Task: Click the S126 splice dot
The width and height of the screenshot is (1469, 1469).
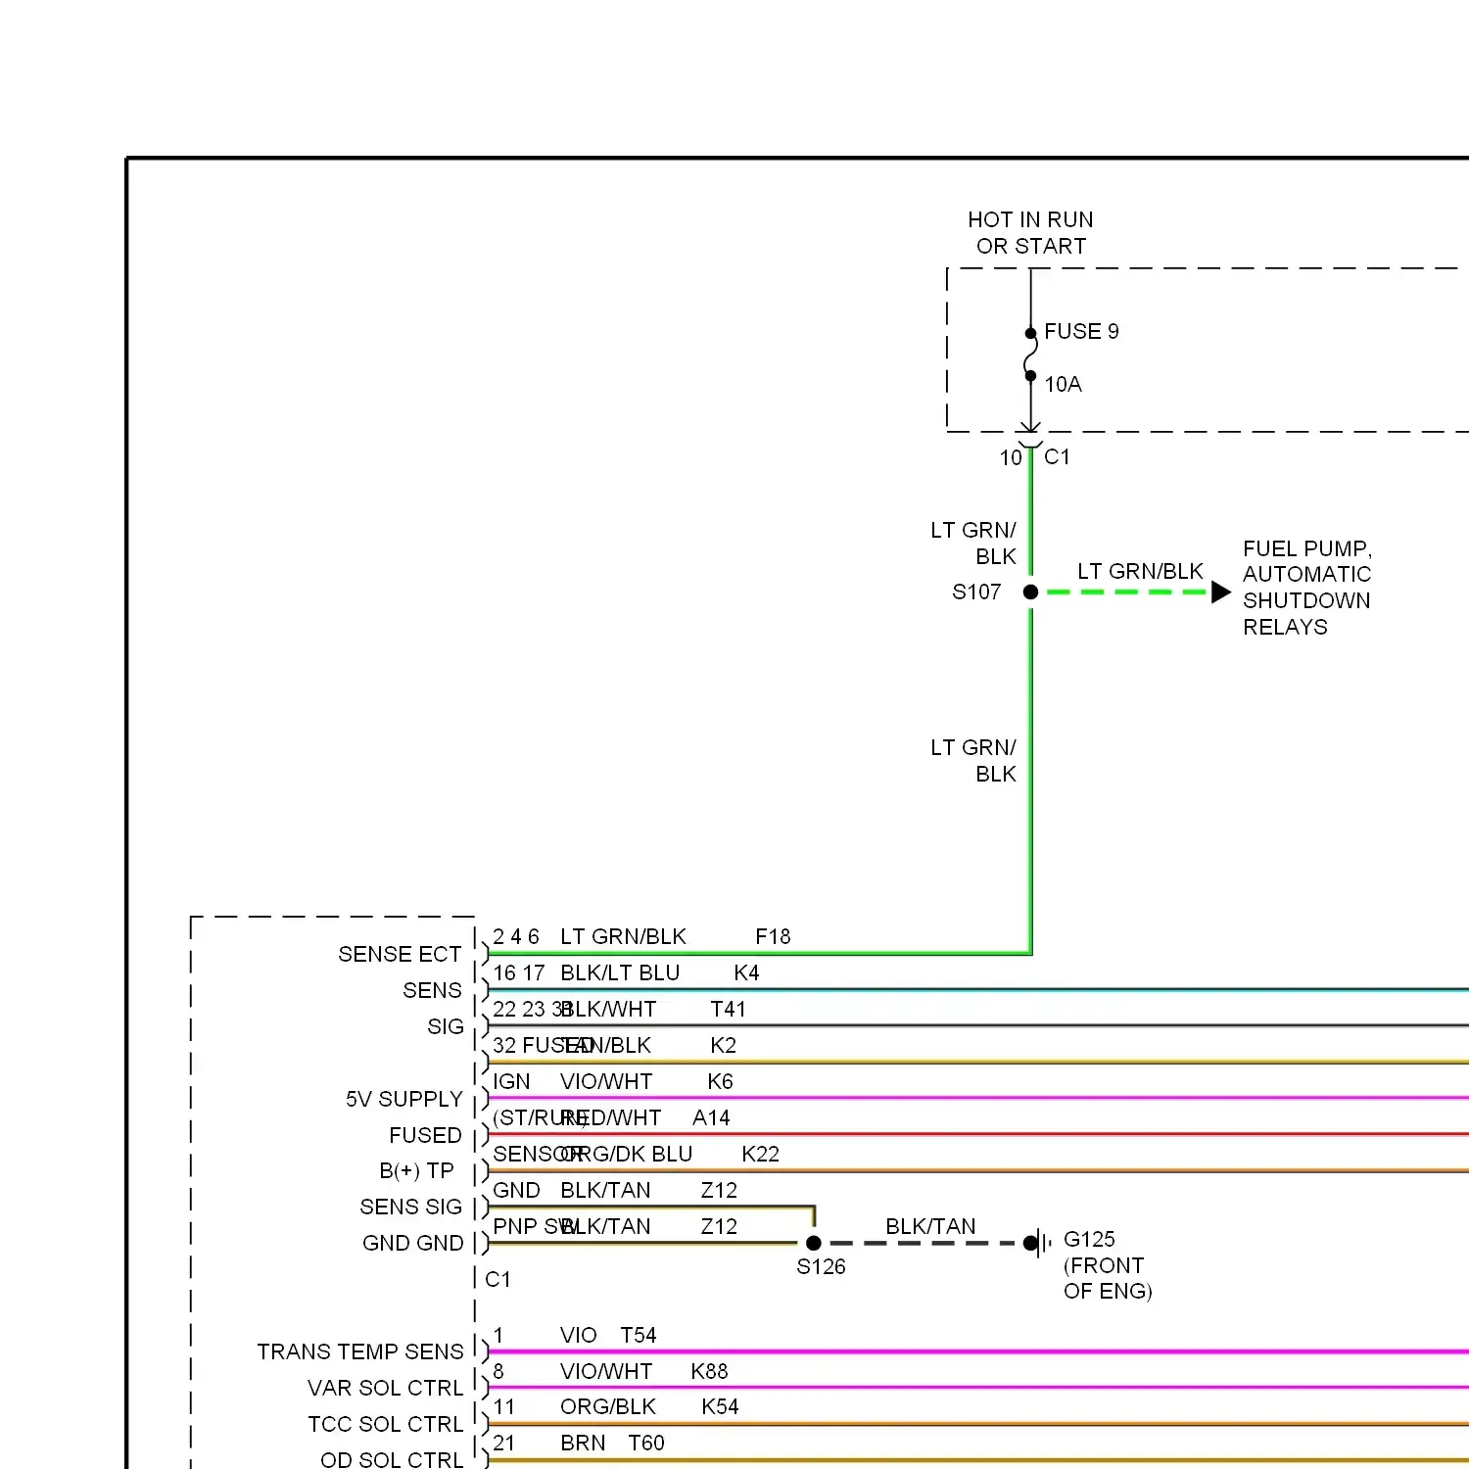Action: (x=813, y=1243)
